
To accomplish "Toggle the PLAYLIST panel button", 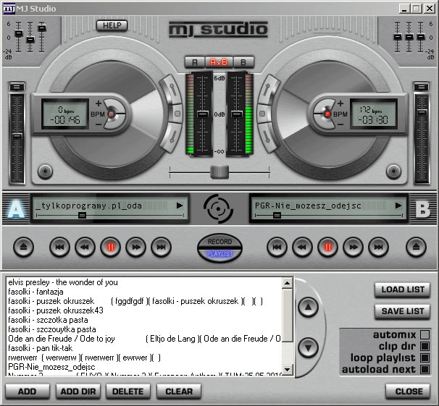I will pyautogui.click(x=220, y=254).
